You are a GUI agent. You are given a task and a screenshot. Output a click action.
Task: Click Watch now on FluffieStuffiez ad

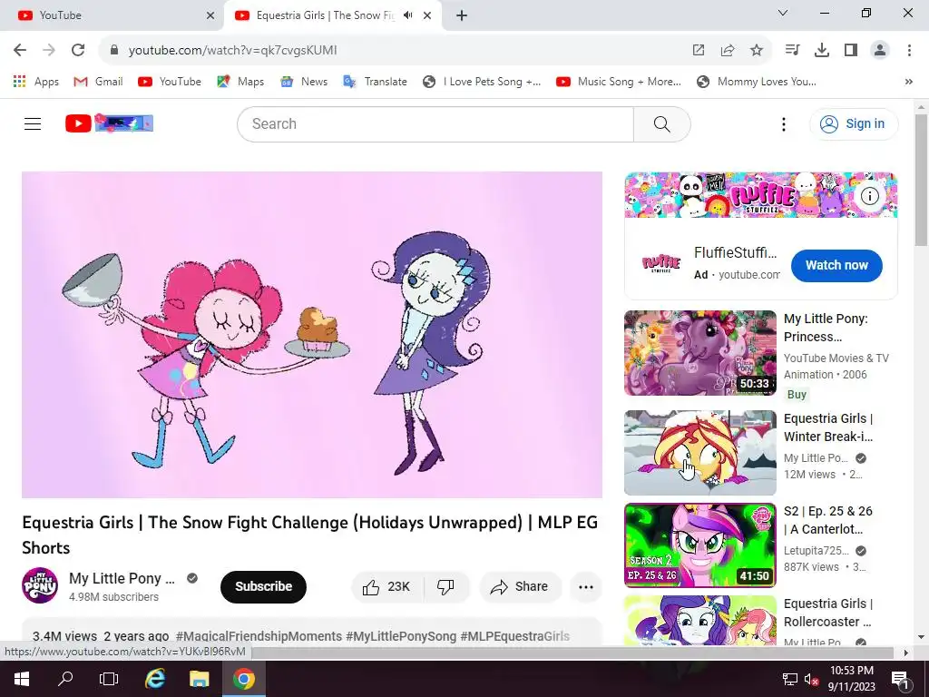click(836, 266)
